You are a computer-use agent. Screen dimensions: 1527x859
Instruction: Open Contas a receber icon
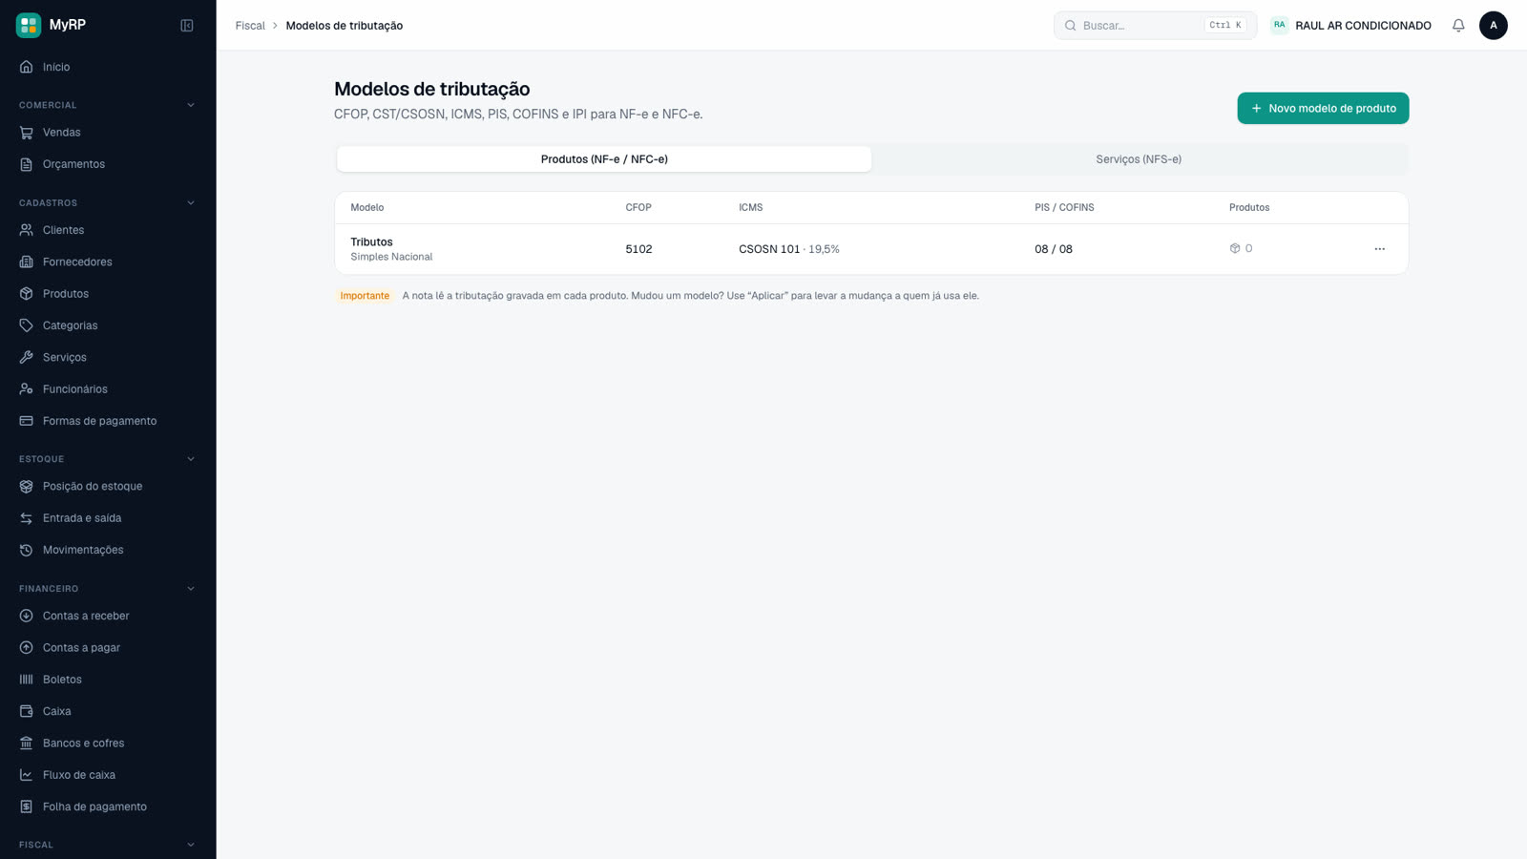click(27, 616)
